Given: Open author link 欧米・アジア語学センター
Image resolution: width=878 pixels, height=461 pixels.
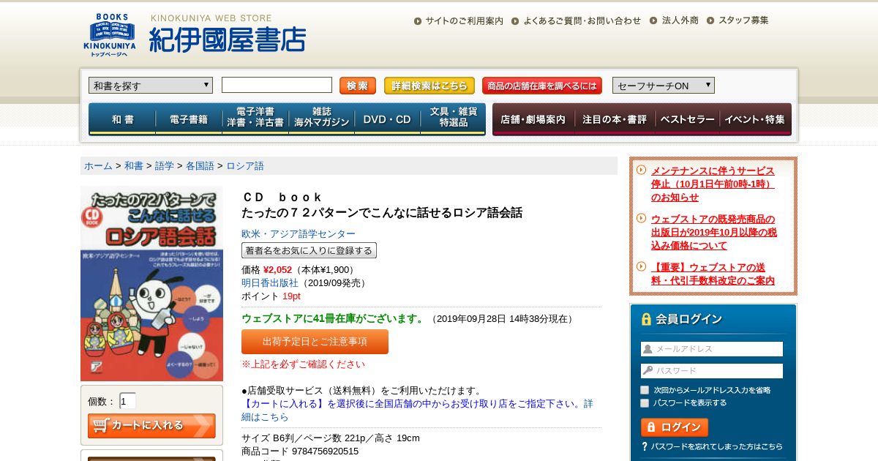Looking at the screenshot, I should [299, 234].
